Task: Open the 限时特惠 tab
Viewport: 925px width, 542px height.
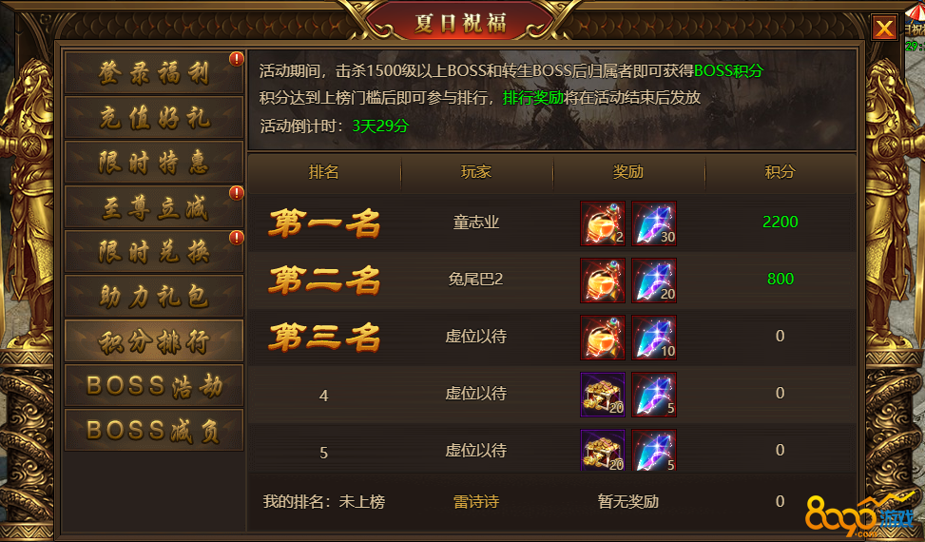Action: 154,163
